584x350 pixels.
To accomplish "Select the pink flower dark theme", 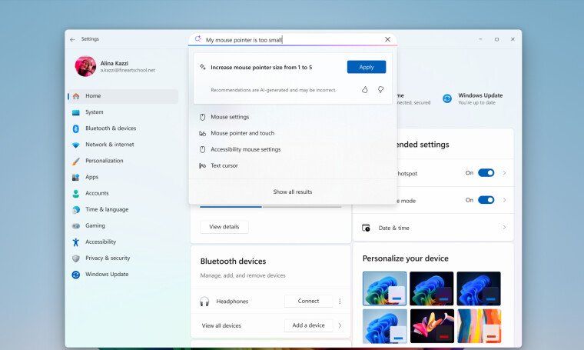I will [x=432, y=326].
